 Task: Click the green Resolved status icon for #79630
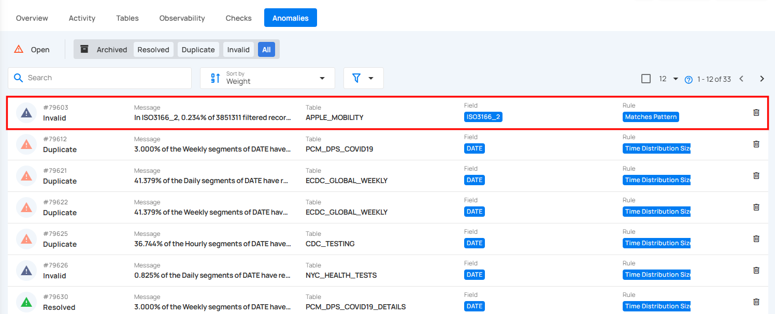click(x=26, y=302)
